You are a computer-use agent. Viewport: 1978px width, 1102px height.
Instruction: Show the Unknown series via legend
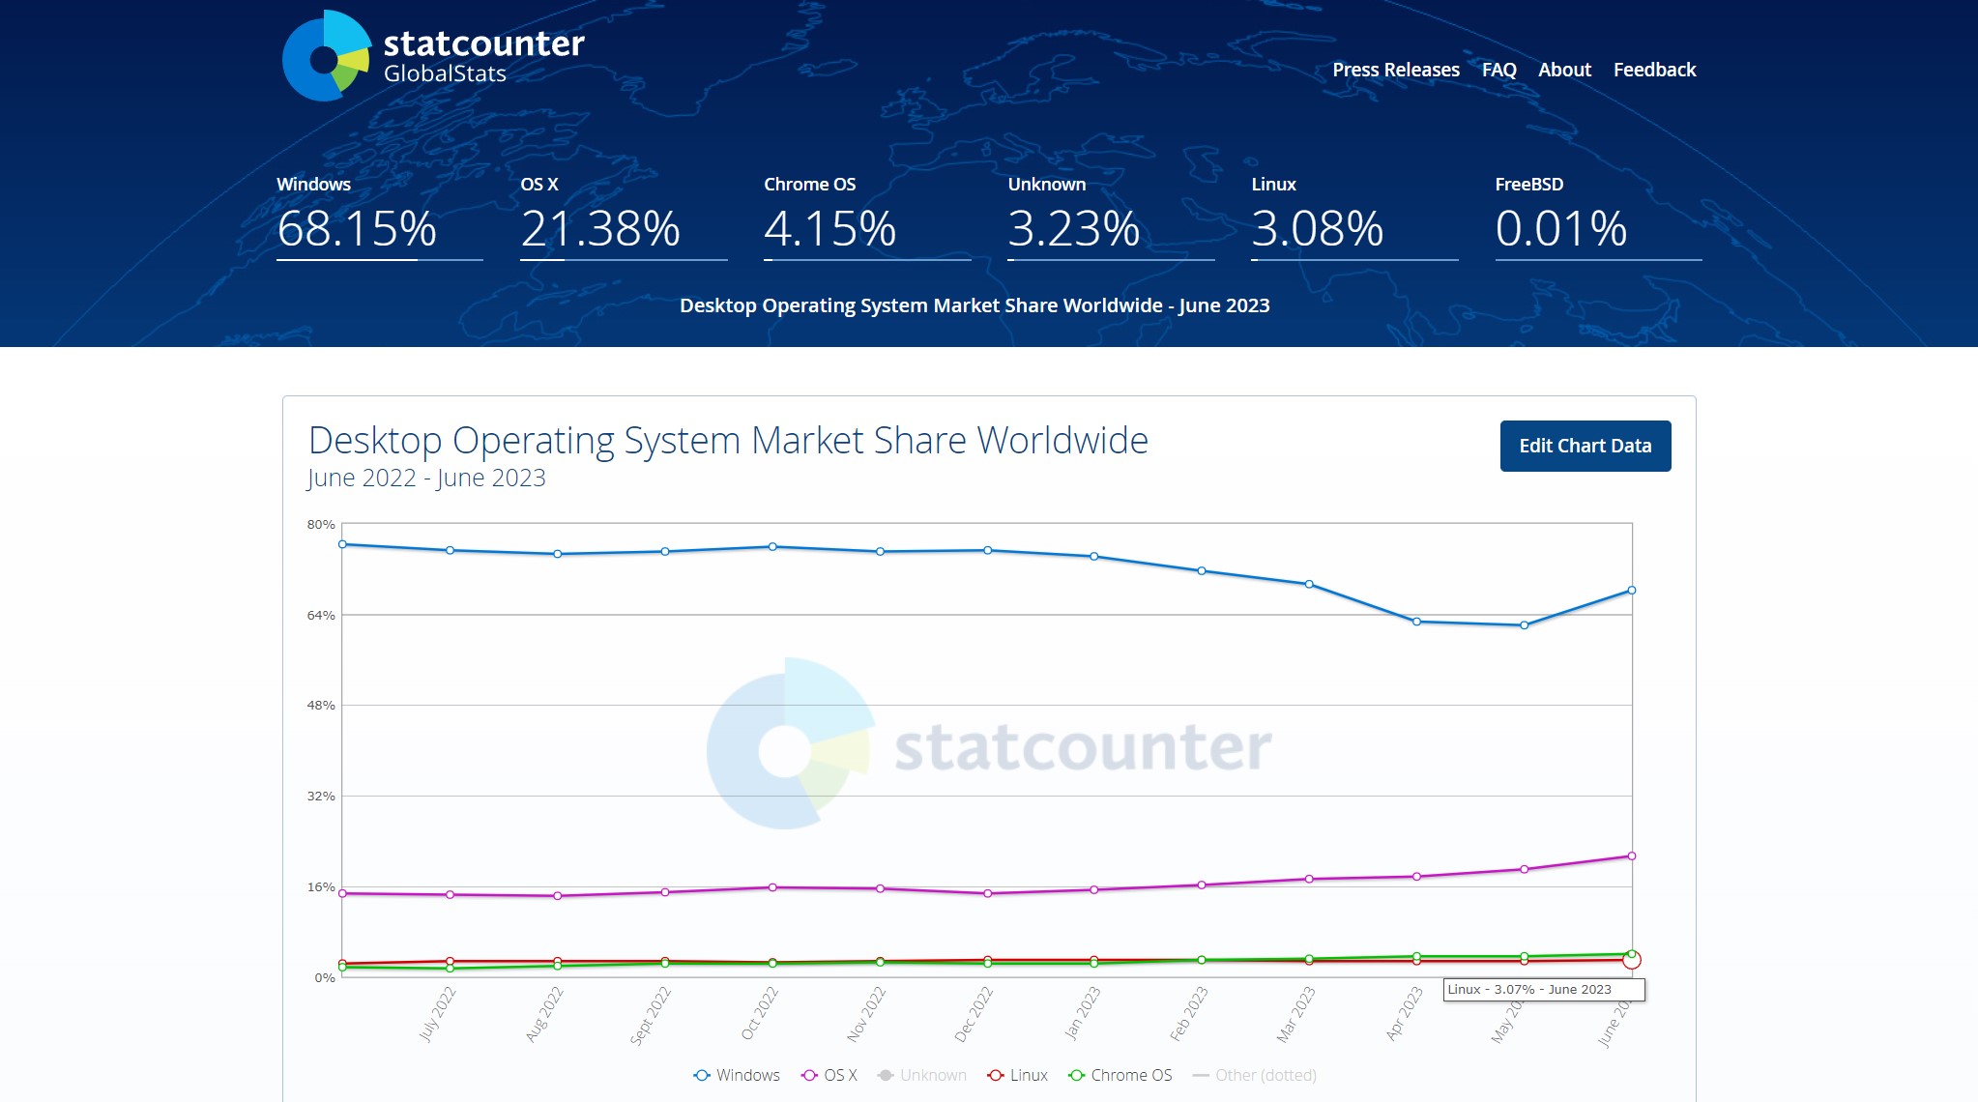tap(921, 1075)
